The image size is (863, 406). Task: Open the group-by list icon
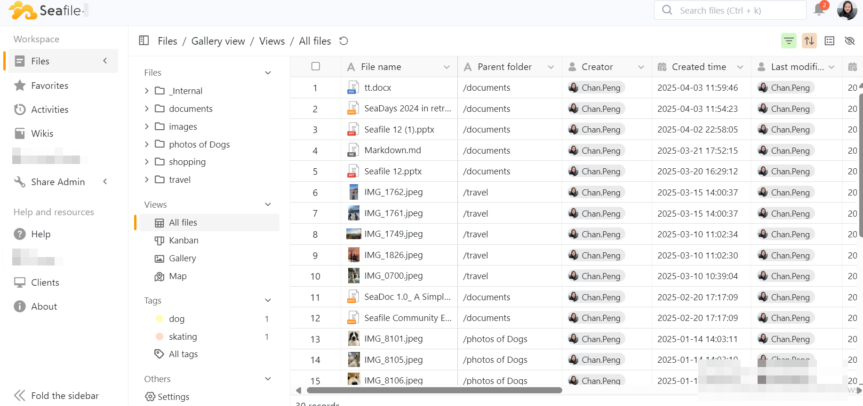coord(829,41)
